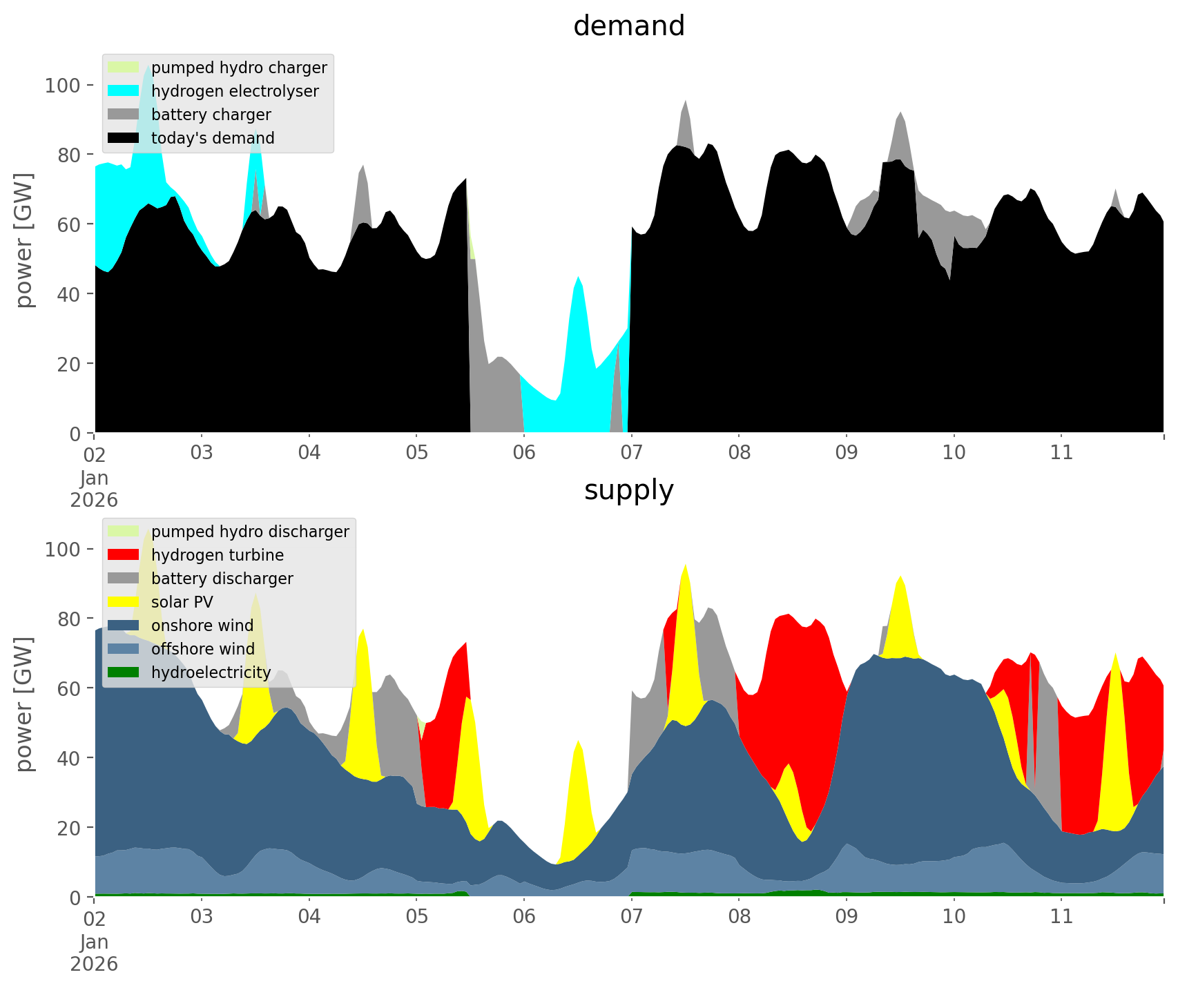Click the red hydrogen turbine legend swatch
The width and height of the screenshot is (1178, 988).
pyautogui.click(x=124, y=555)
